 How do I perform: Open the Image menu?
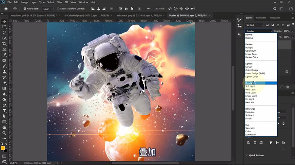click(24, 2)
